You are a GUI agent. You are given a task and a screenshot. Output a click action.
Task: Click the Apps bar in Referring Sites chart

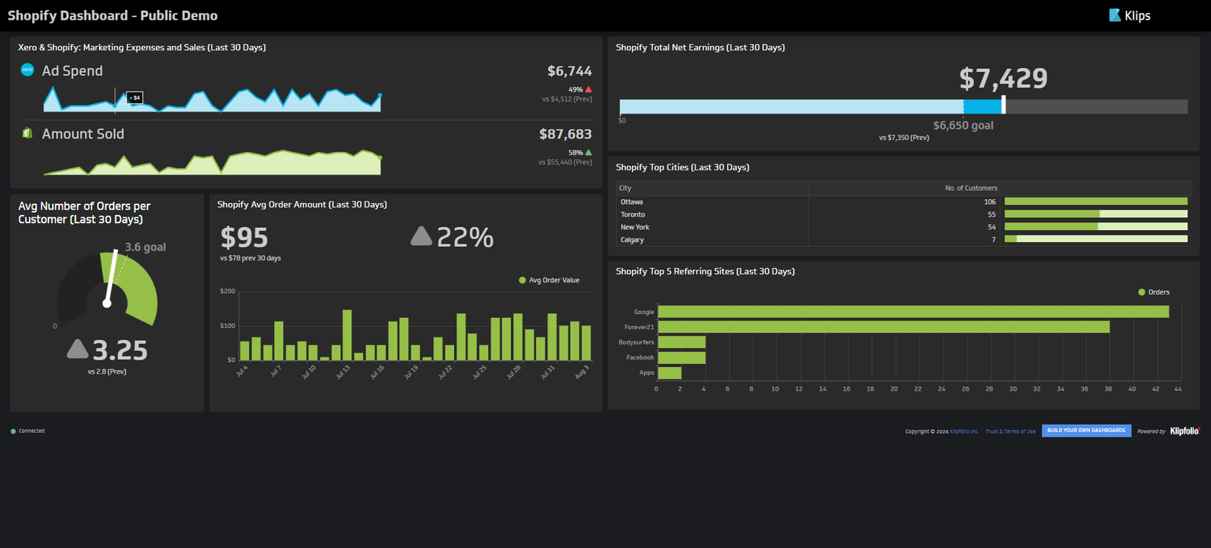coord(670,372)
